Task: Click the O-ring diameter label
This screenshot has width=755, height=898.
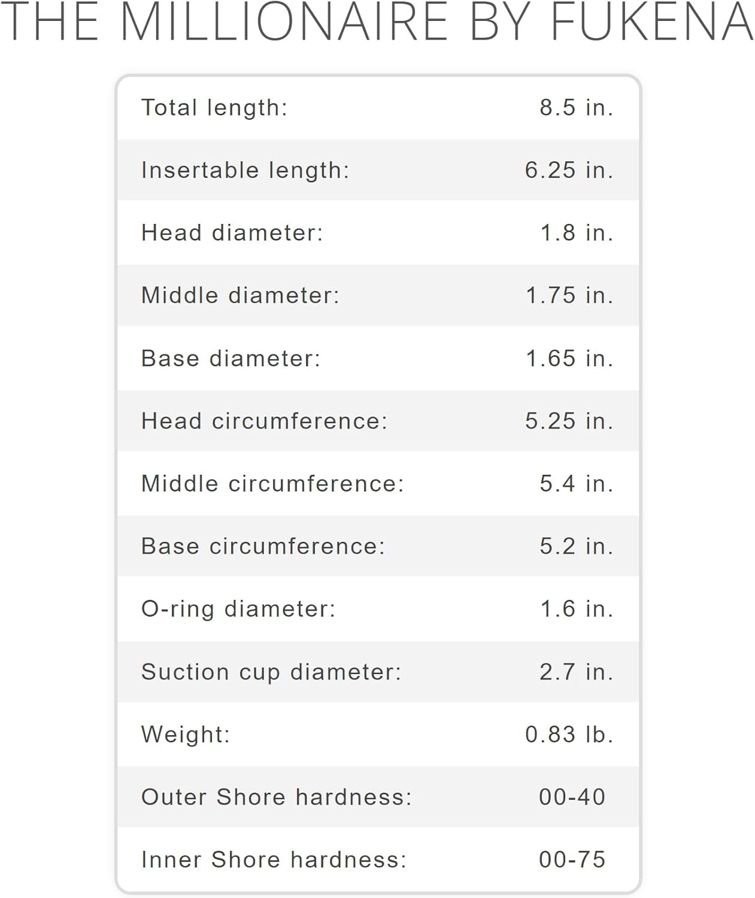Action: click(238, 609)
